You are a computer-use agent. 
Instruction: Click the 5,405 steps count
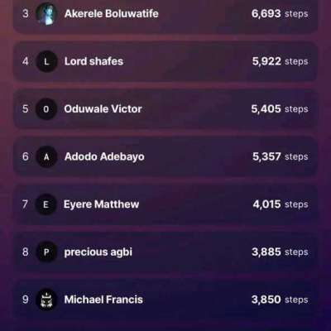[280, 109]
